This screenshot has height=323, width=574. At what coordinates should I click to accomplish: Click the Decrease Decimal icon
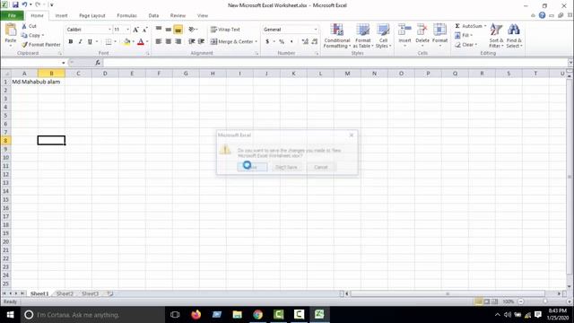[x=315, y=42]
